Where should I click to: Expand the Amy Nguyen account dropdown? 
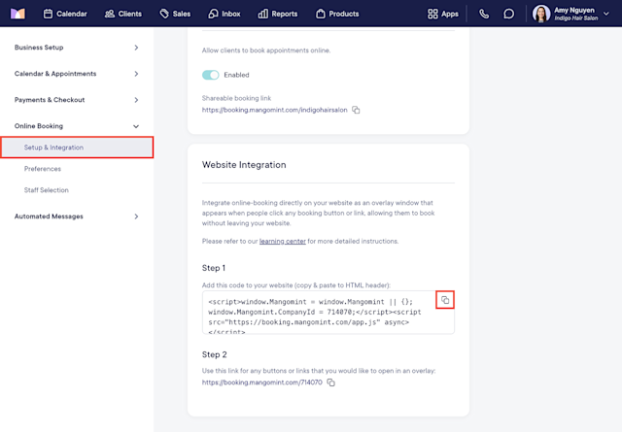pos(606,14)
